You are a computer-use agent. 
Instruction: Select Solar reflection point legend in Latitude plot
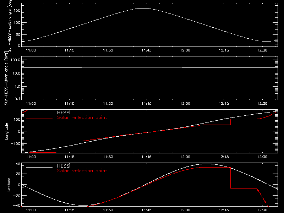point(82,171)
